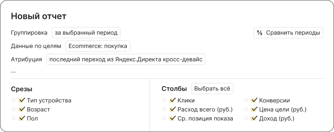Click the drag handle beside Тип устройства
This screenshot has height=132, width=334.
coord(14,100)
